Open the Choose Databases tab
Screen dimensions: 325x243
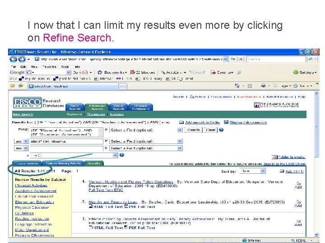click(140, 107)
